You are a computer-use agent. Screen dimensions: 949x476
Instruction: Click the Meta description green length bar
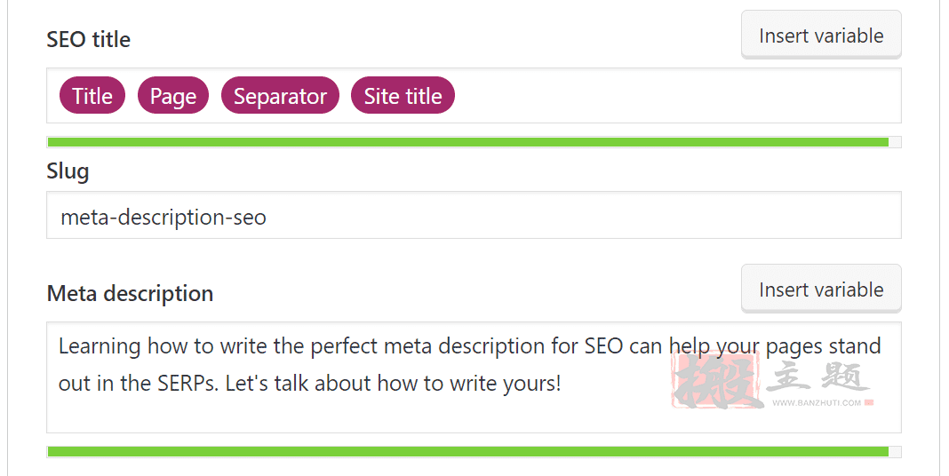coord(468,452)
